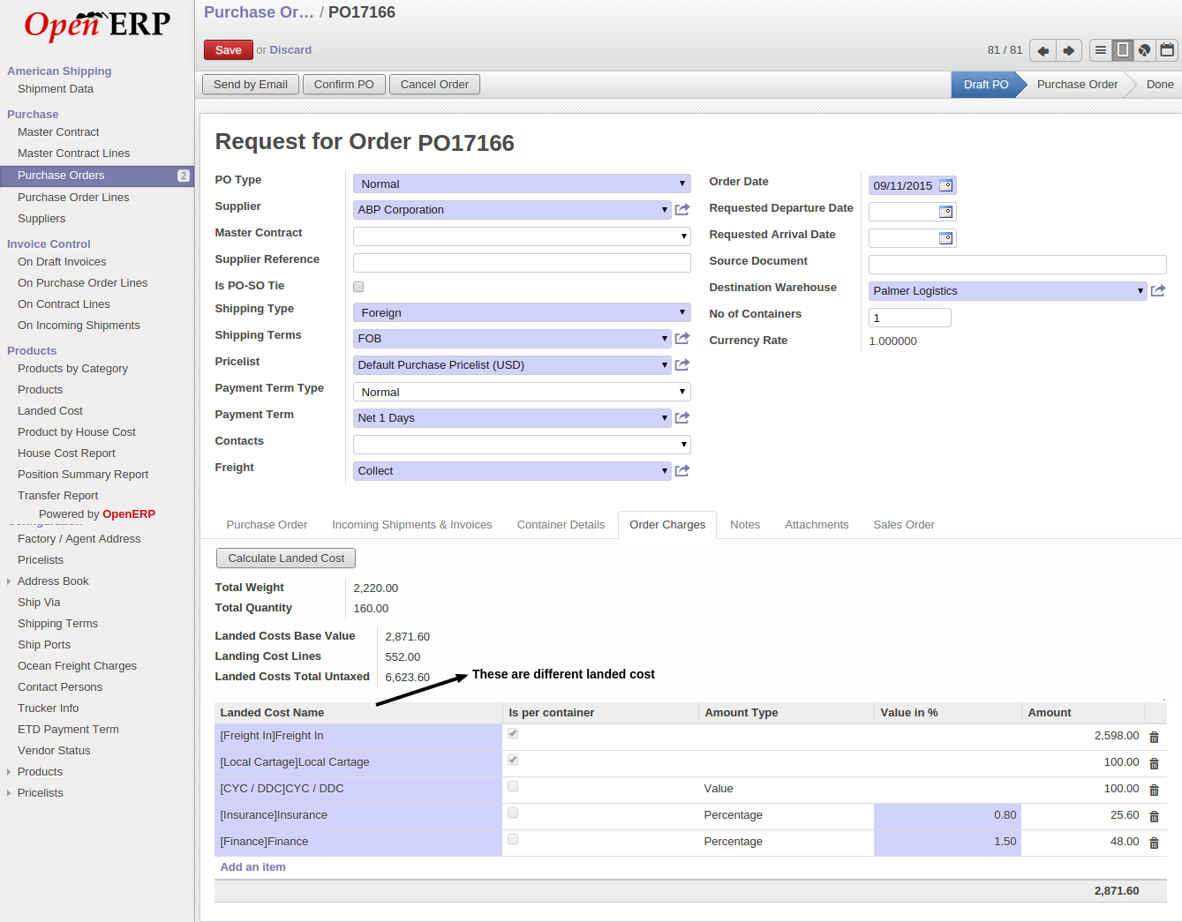This screenshot has width=1182, height=922.
Task: Open On Draft Invoices in the sidebar
Action: (62, 262)
